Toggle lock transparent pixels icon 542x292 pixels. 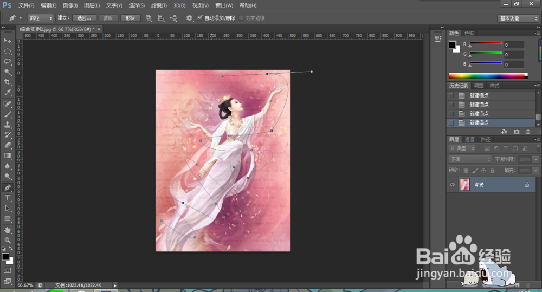[466, 170]
